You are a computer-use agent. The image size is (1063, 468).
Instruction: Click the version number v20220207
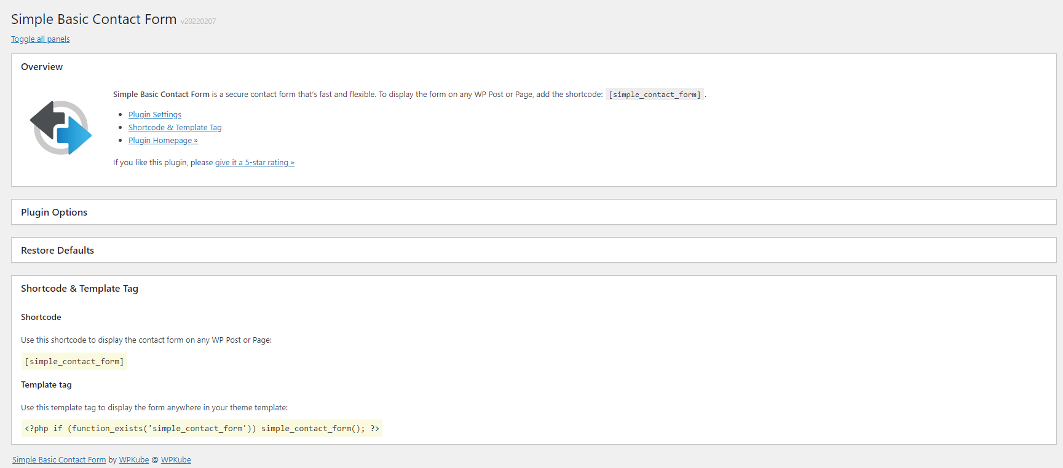(198, 21)
